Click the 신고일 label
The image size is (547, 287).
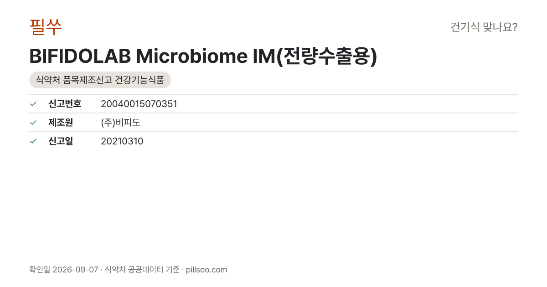tap(61, 141)
